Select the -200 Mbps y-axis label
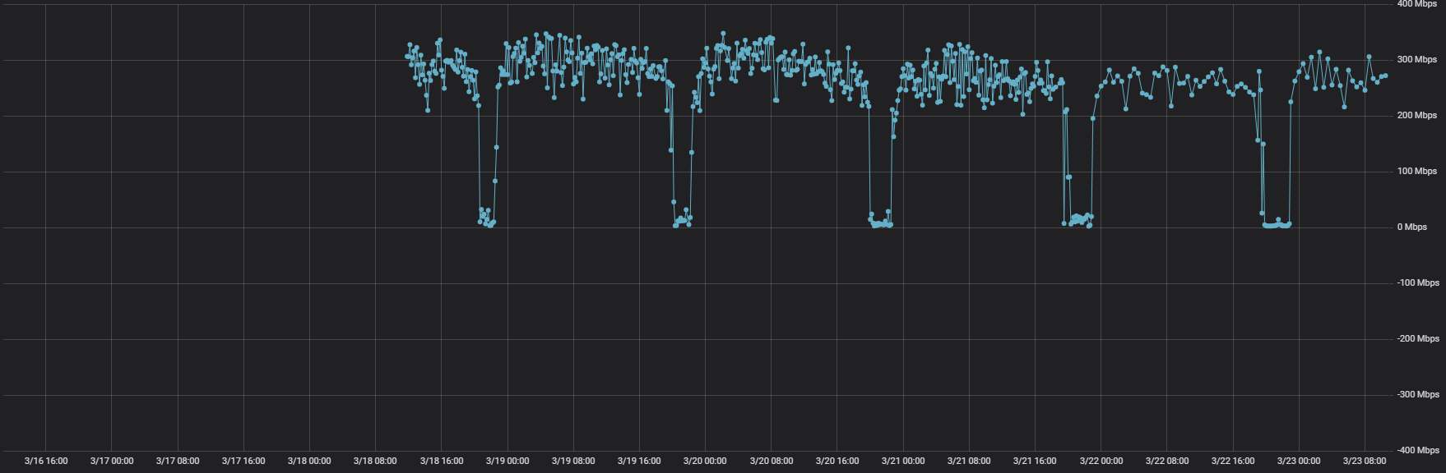Image resolution: width=1446 pixels, height=473 pixels. [x=1417, y=338]
